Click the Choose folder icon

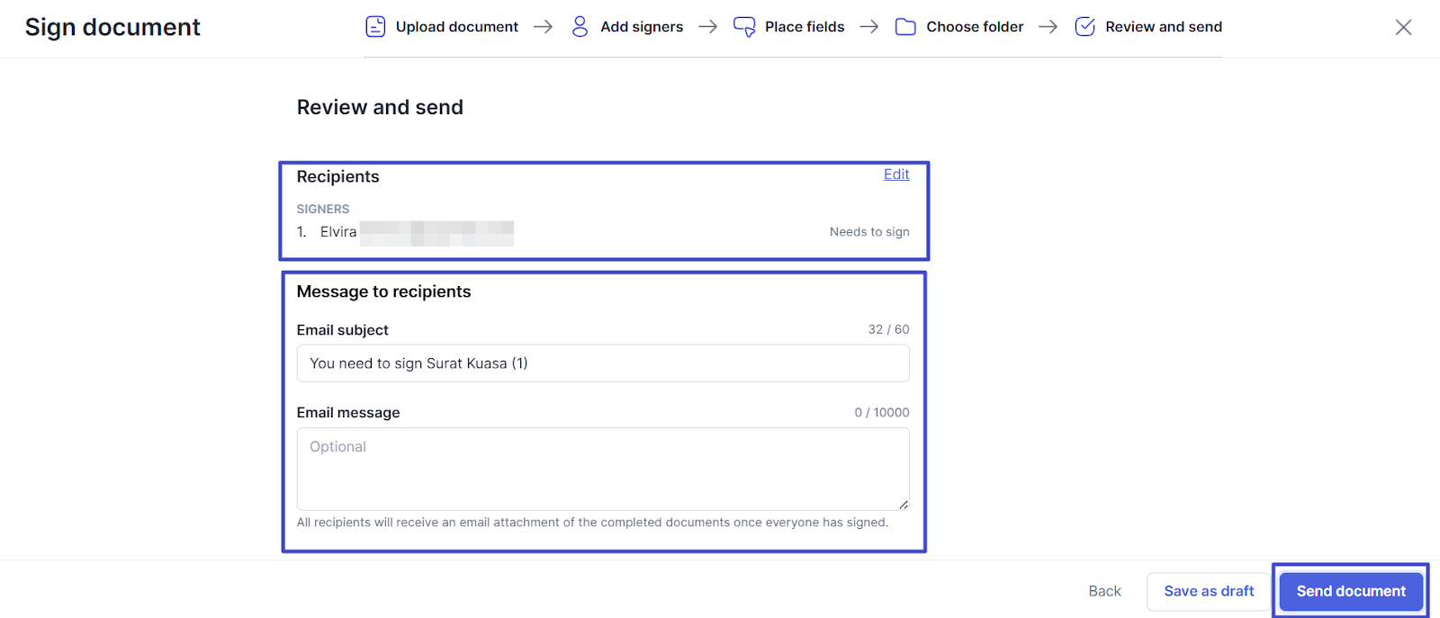coord(905,27)
